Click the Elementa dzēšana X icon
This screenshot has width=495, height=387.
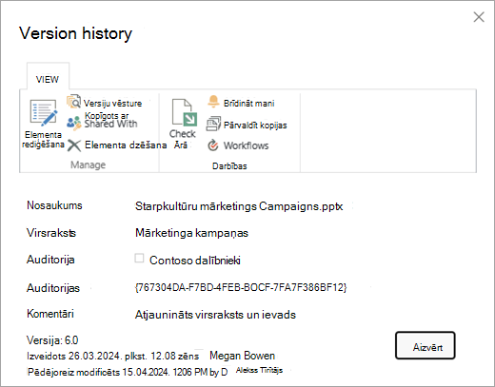(74, 145)
